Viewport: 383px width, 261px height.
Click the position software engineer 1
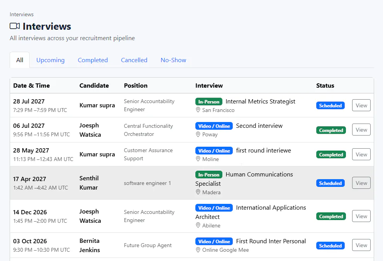coord(147,183)
